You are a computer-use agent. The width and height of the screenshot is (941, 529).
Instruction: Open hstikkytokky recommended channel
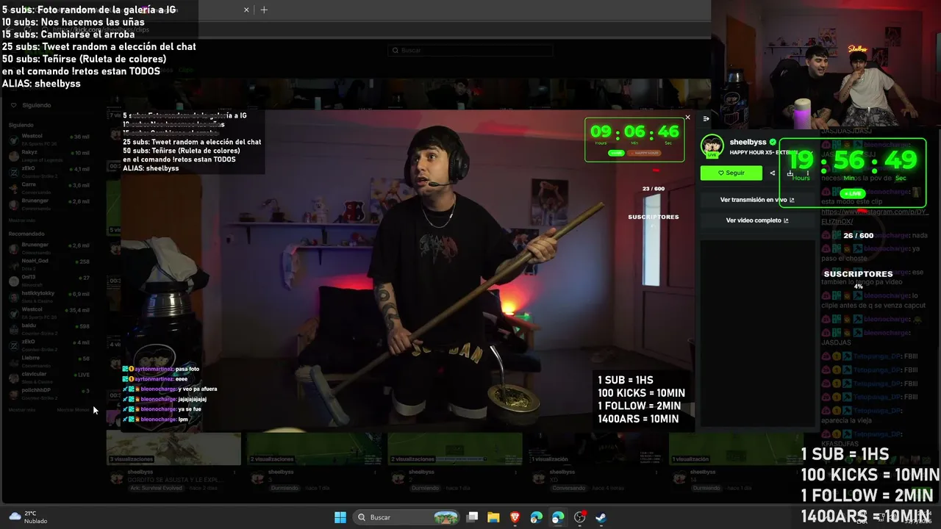coord(49,296)
